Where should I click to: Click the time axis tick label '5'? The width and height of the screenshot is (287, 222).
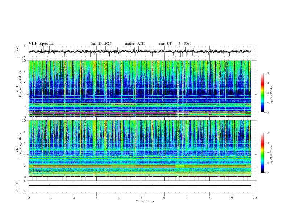[x=142, y=198]
